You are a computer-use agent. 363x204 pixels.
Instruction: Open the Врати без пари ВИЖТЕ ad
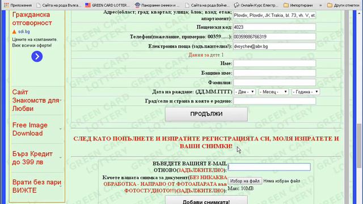(36, 186)
